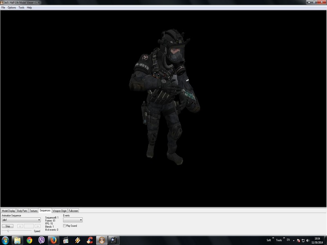The image size is (327, 245).
Task: Click the Model Viewer title bar icon
Action: [x=2, y=2]
